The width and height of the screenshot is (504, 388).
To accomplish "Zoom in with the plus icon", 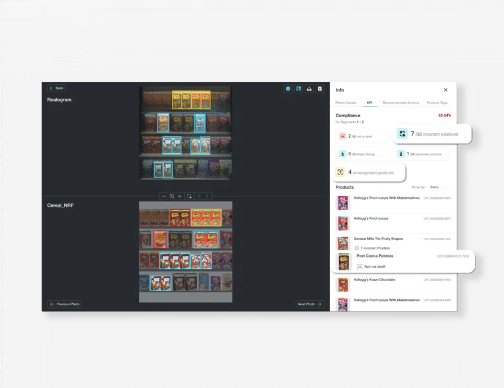I will click(x=179, y=196).
